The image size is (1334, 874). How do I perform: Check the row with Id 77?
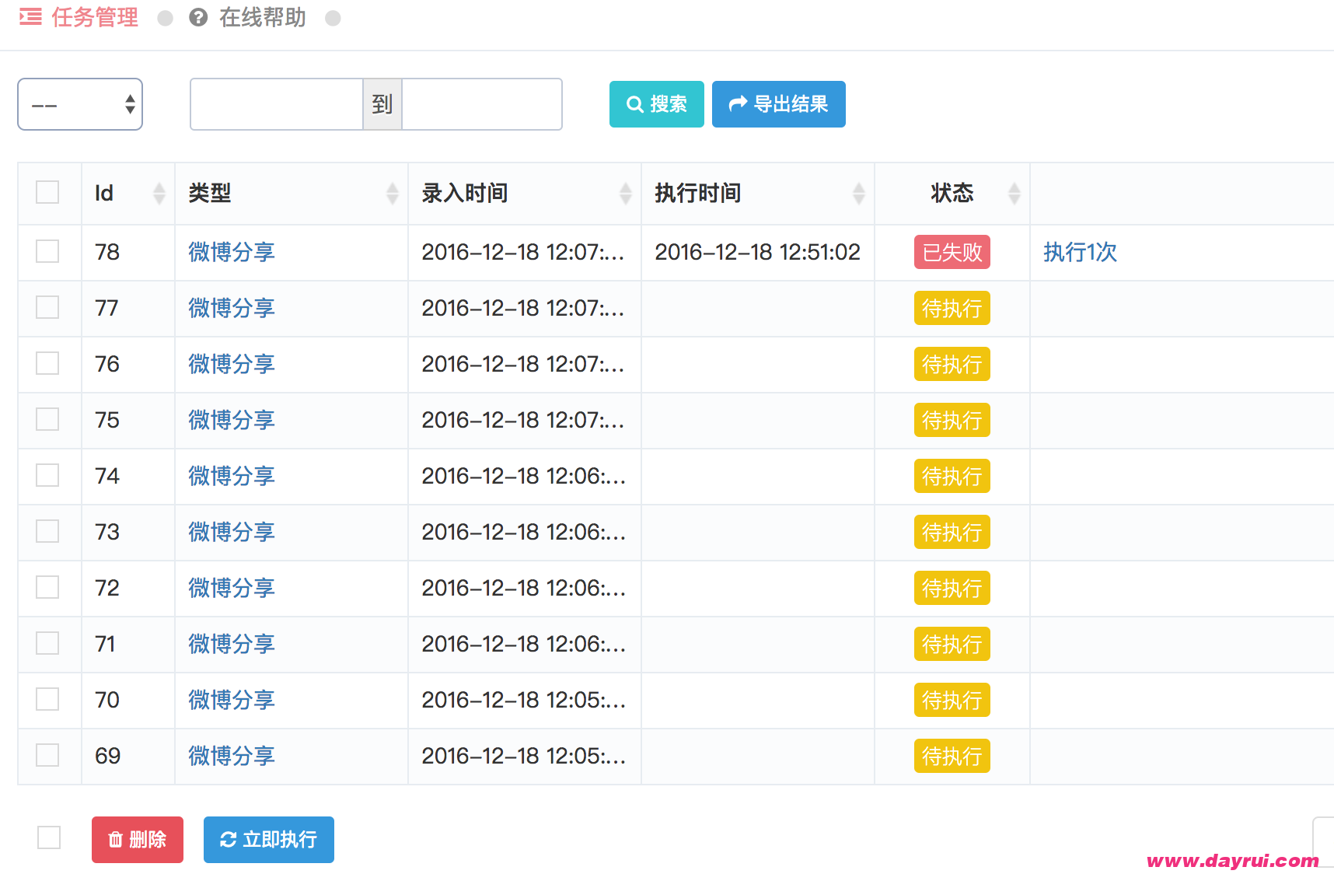pyautogui.click(x=47, y=307)
